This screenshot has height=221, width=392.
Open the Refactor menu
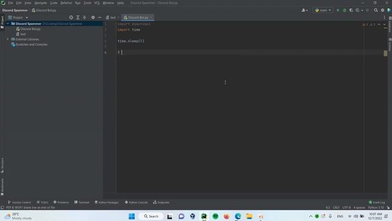[66, 3]
